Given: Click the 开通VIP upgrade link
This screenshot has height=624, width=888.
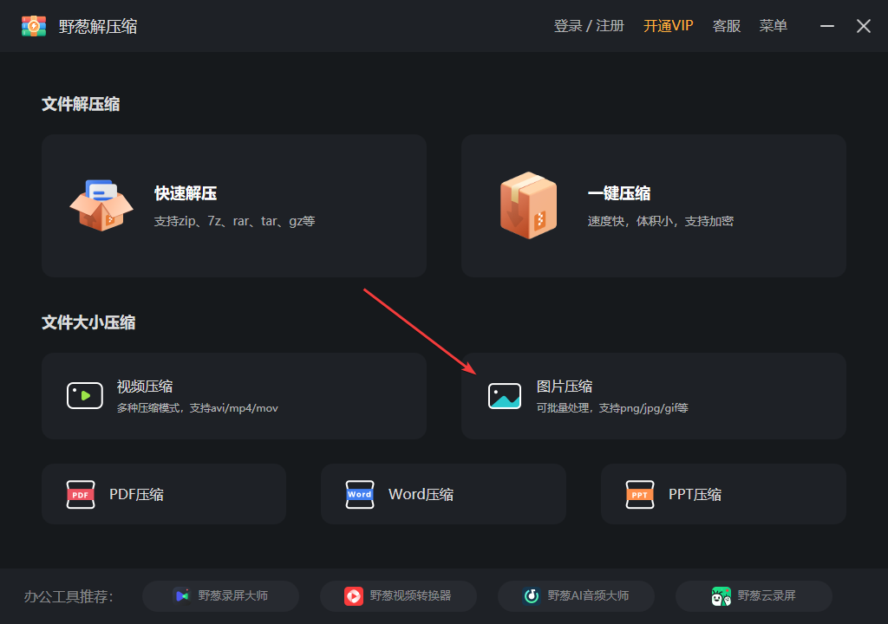Looking at the screenshot, I should [x=668, y=25].
